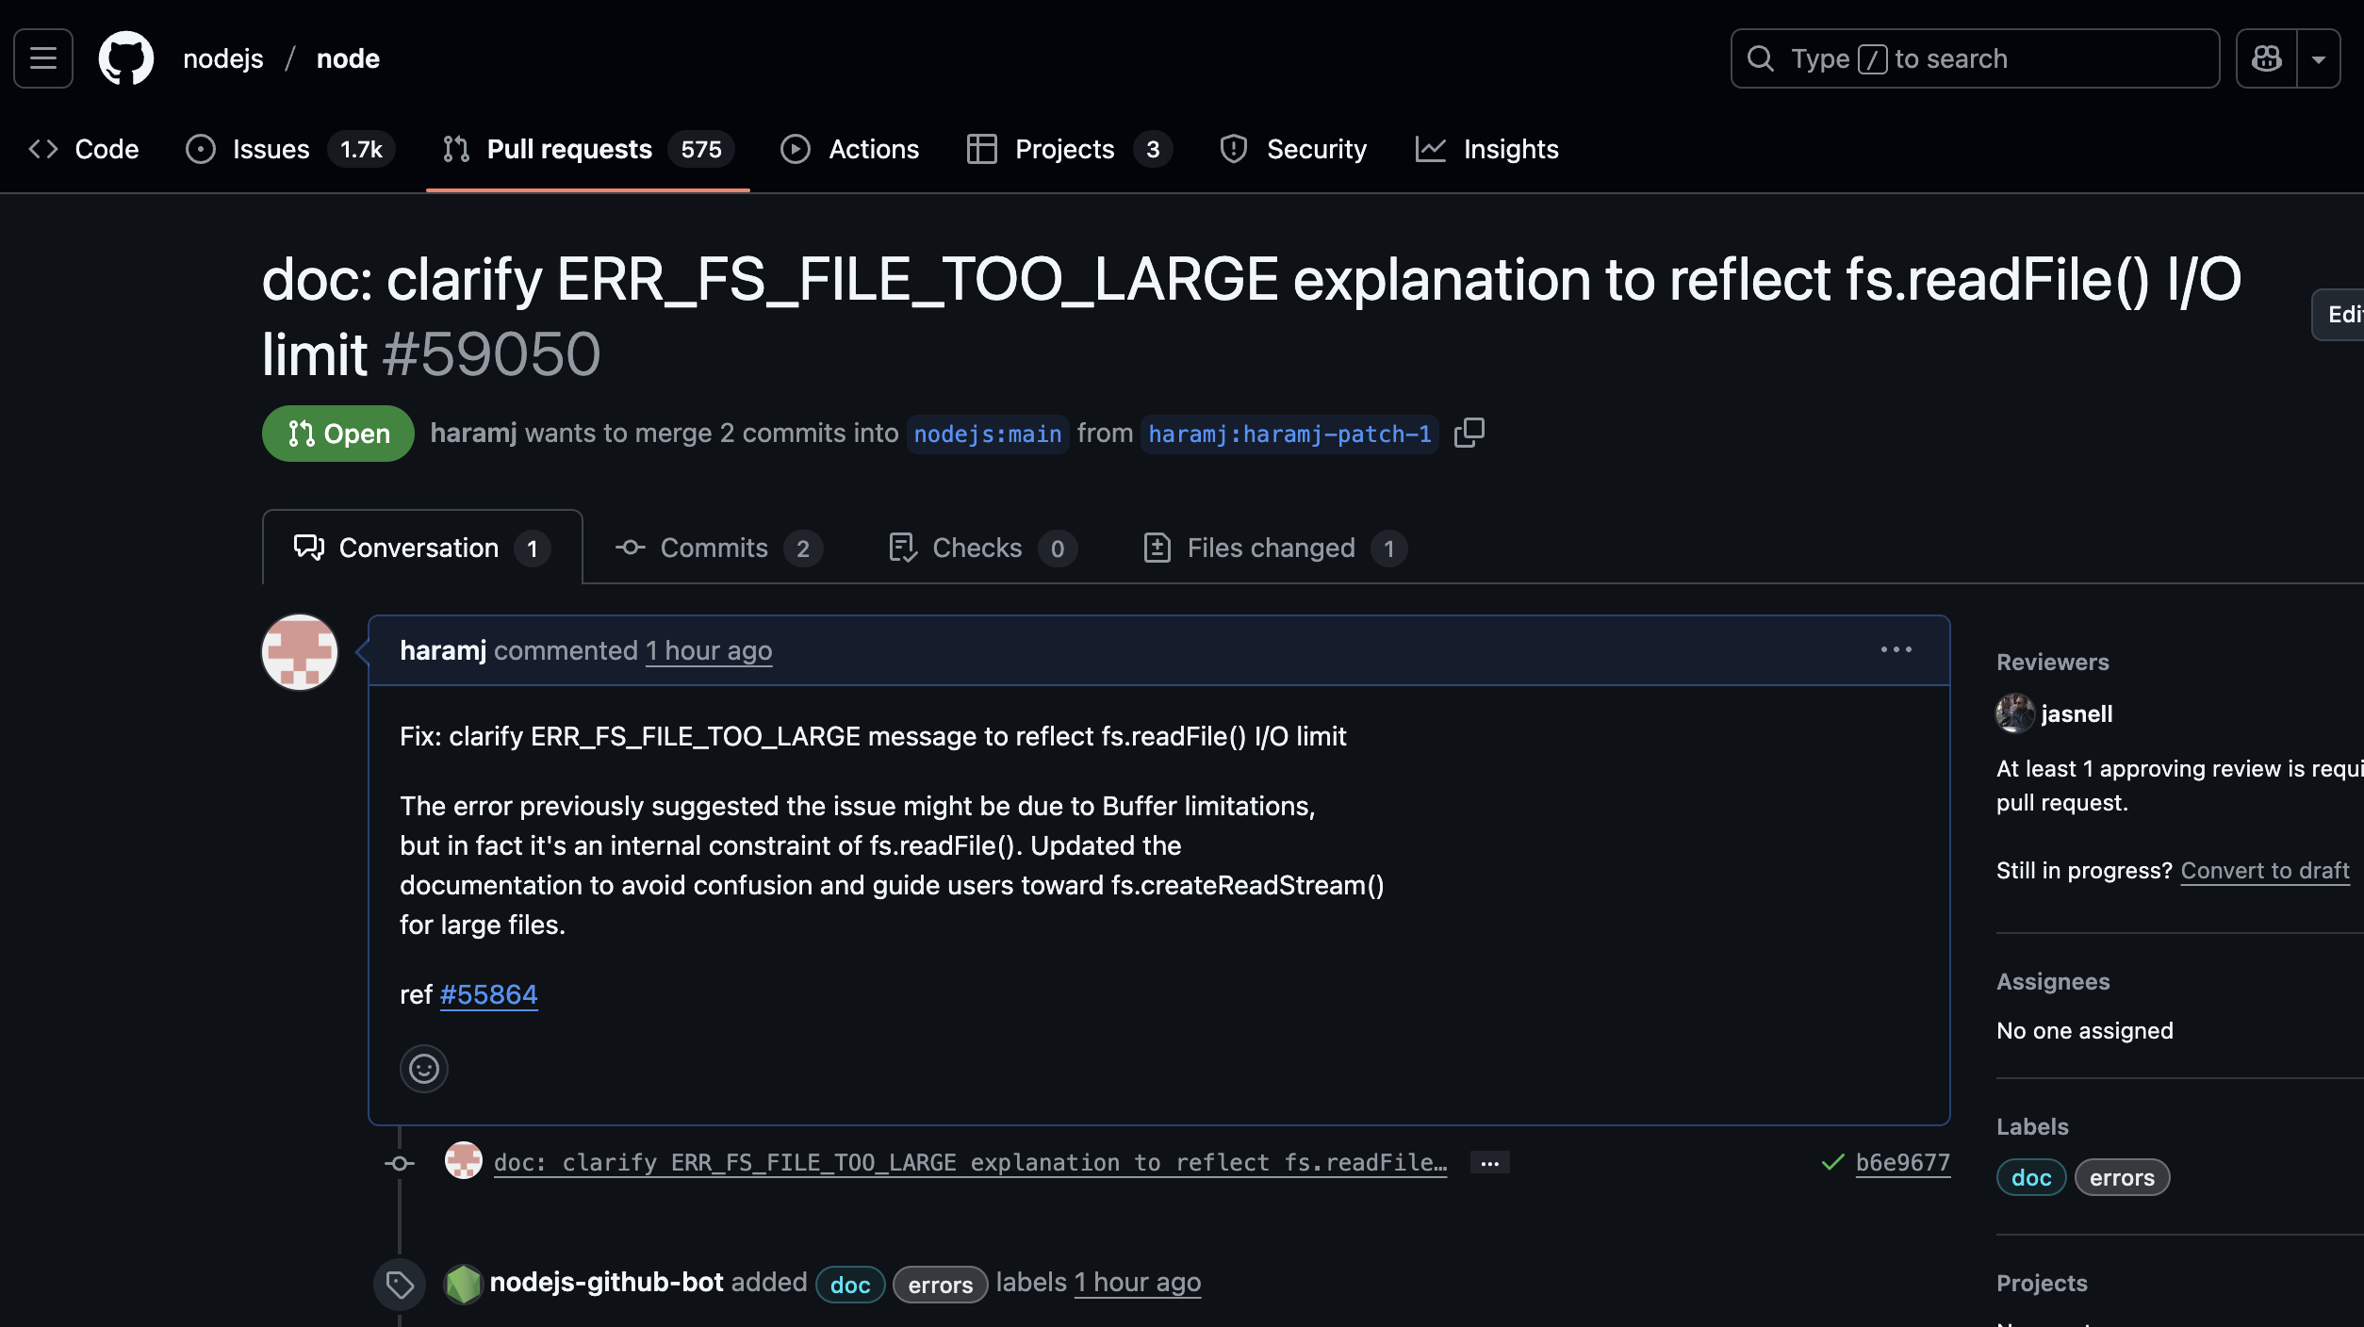Screen dimensions: 2364x1327
Task: Open referenced issue #55864 link
Action: 488,994
